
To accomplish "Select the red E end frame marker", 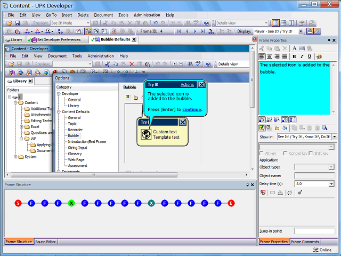I will (231, 203).
